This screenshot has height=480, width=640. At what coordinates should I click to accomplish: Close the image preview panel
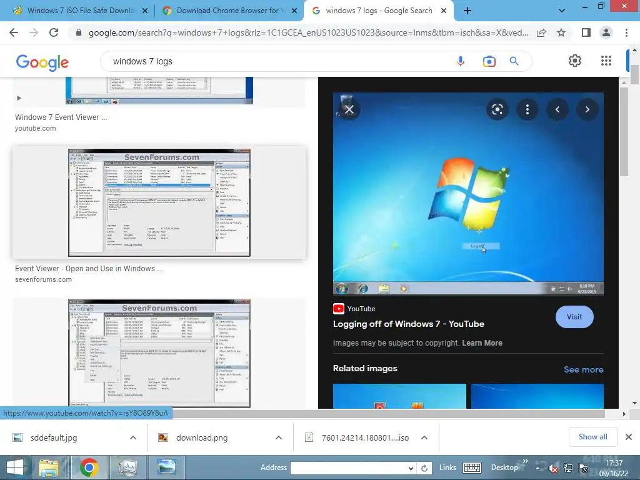click(x=349, y=109)
